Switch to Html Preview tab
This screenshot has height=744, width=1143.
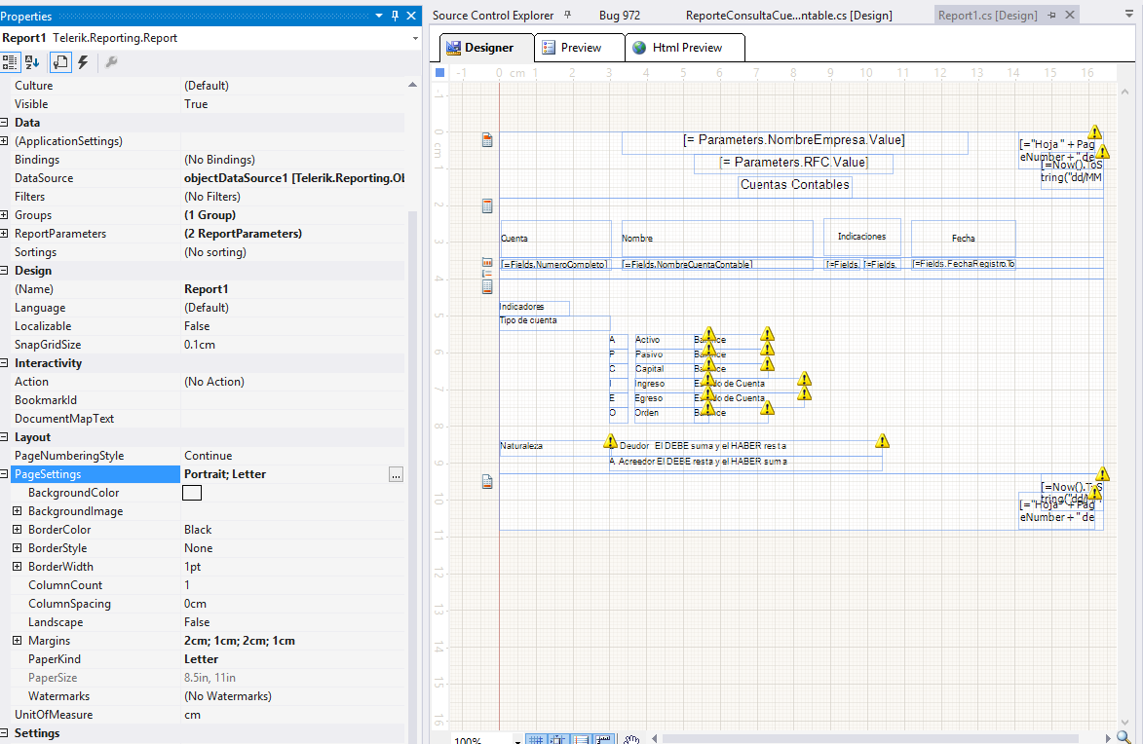pos(685,48)
